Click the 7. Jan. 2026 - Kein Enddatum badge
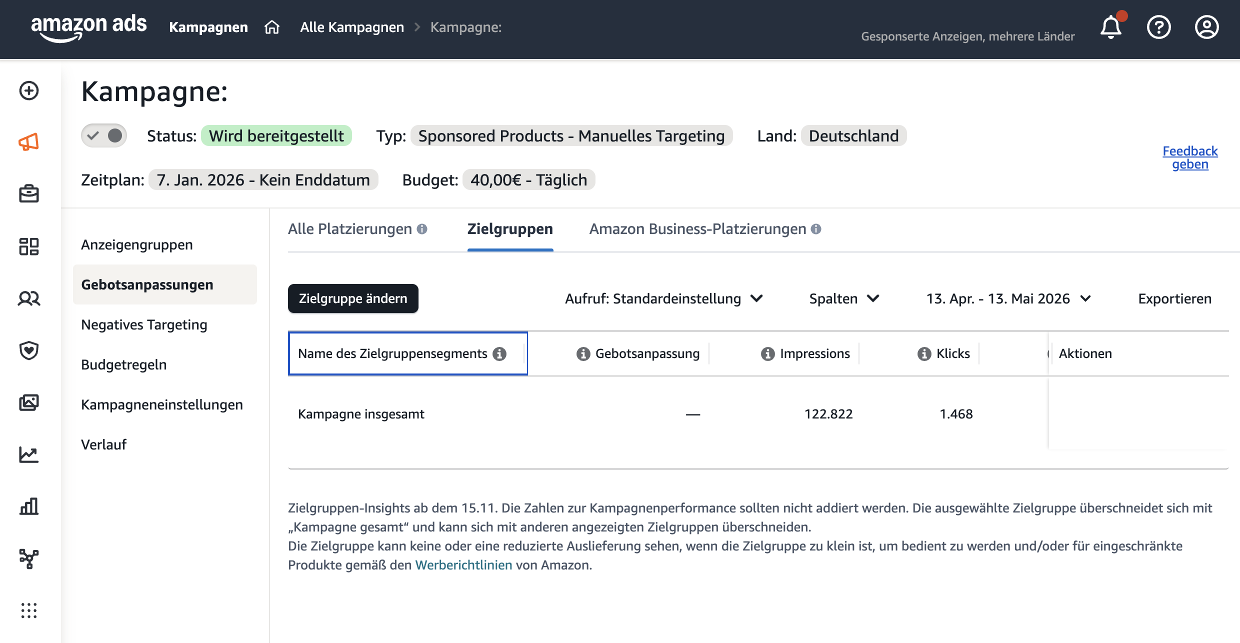The image size is (1240, 643). tap(263, 179)
